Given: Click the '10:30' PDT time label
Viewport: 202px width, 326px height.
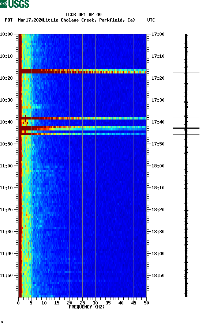Looking at the screenshot, I should tap(6, 100).
